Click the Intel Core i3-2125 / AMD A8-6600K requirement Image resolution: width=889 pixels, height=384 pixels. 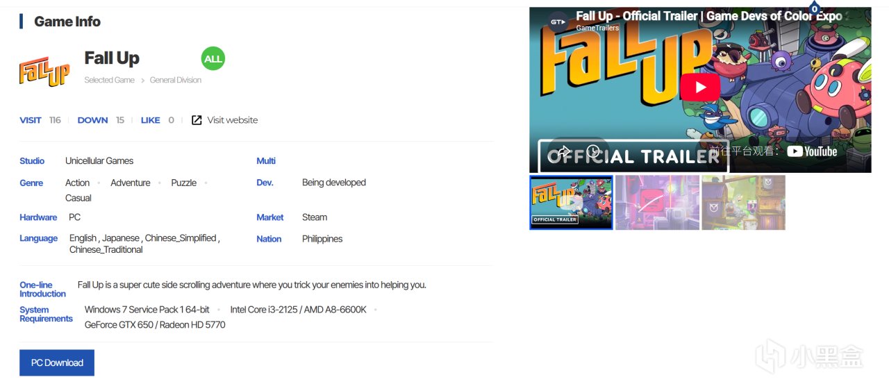click(x=299, y=310)
